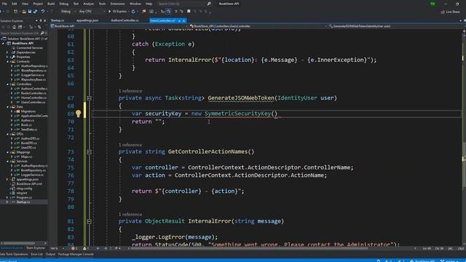Click the lightbulb quick actions icon on line 69
Image resolution: width=466 pixels, height=262 pixels.
pos(78,114)
